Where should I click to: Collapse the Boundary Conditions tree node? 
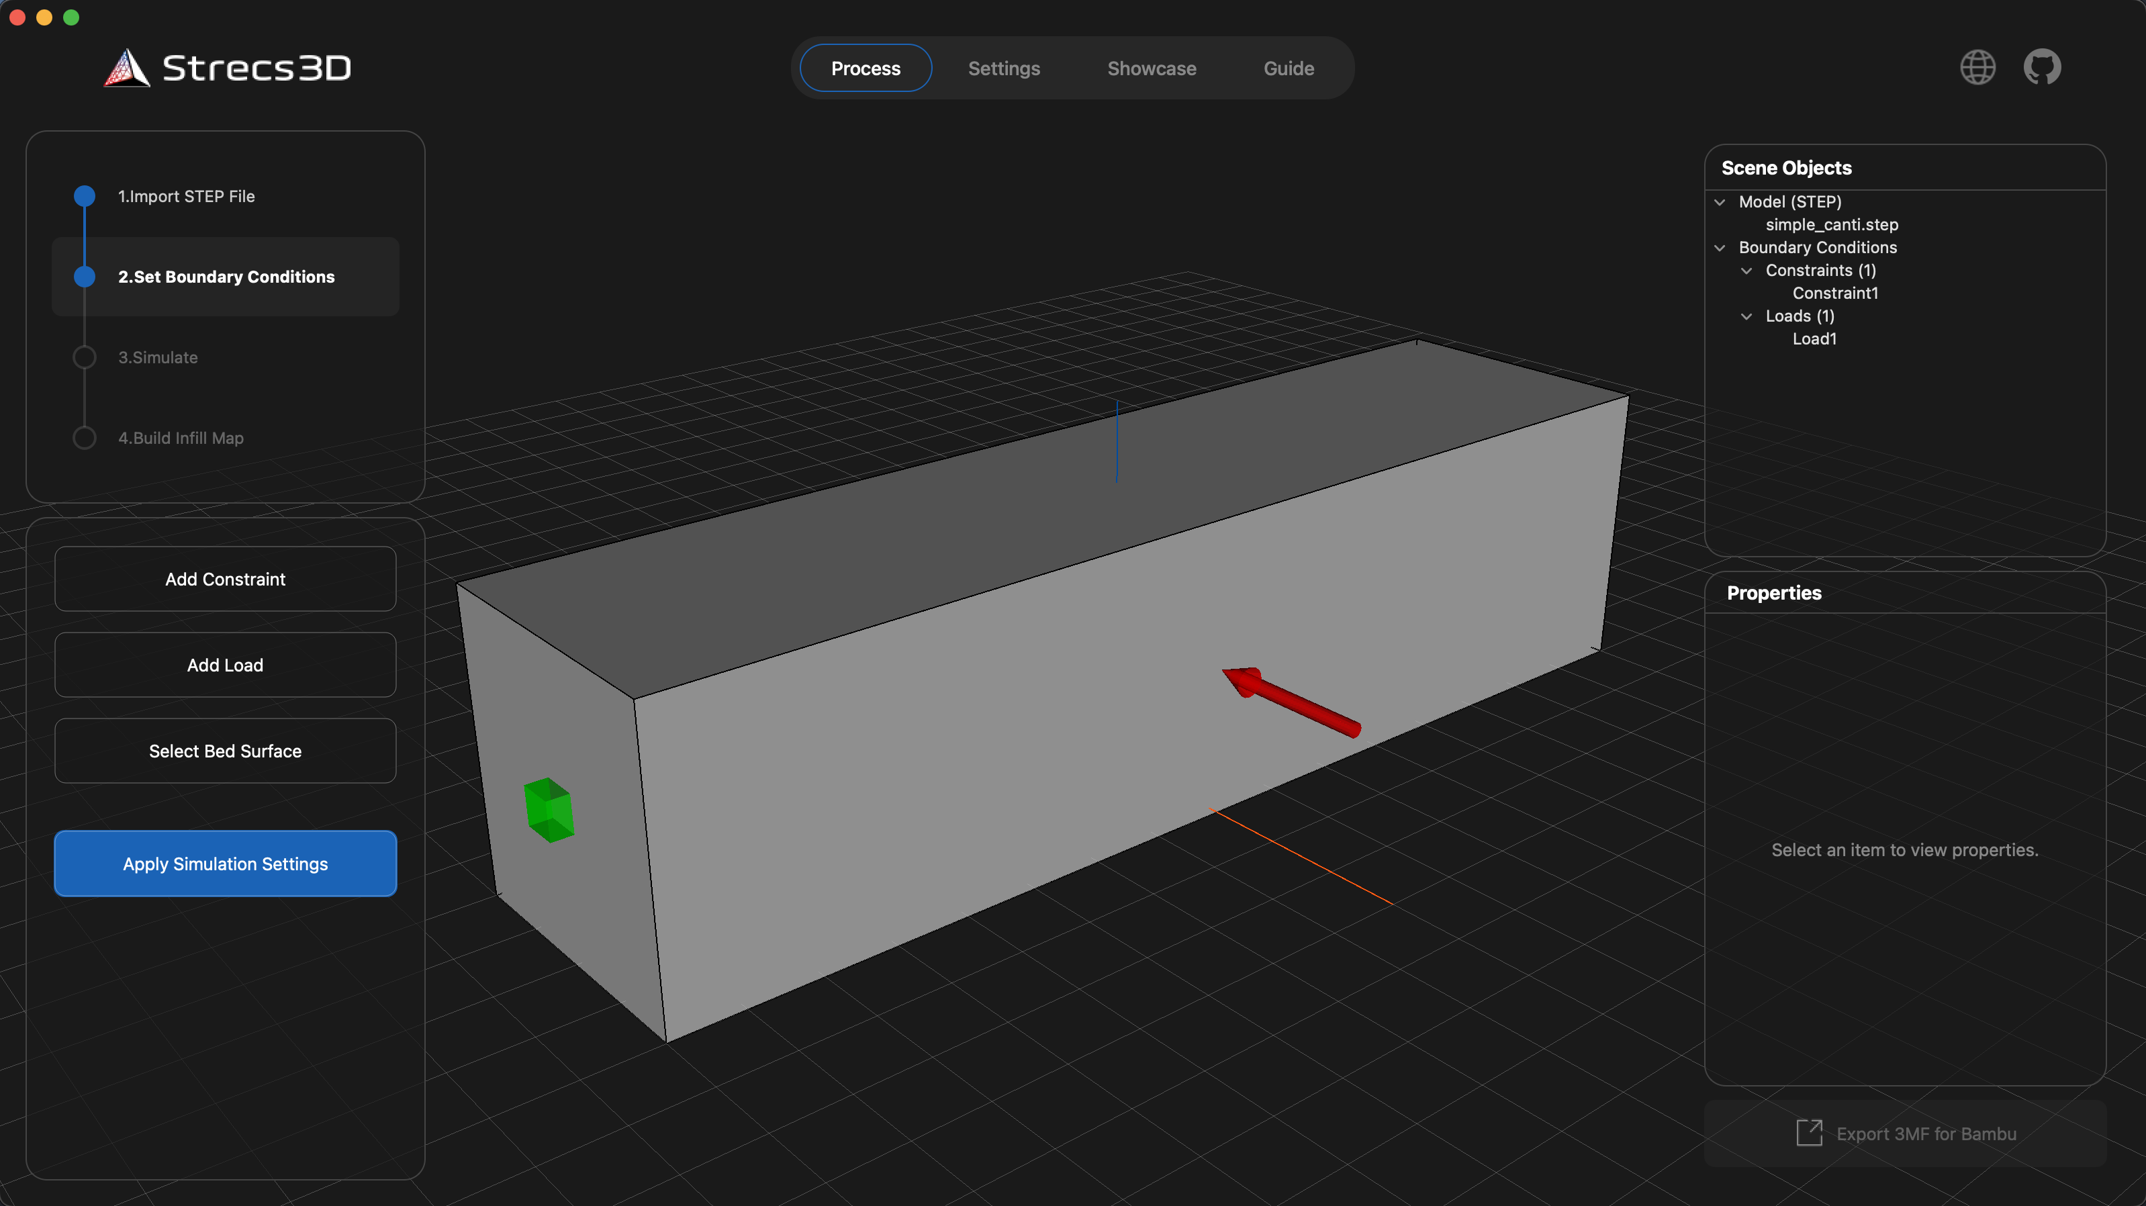click(1720, 248)
